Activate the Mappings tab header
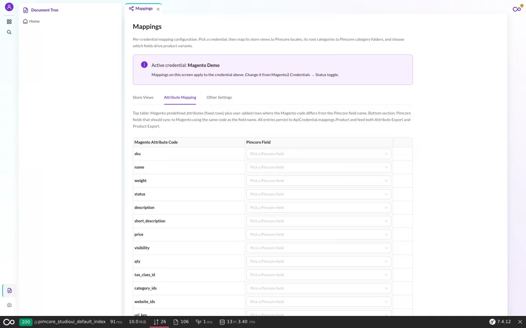526x328 pixels. pyautogui.click(x=144, y=8)
